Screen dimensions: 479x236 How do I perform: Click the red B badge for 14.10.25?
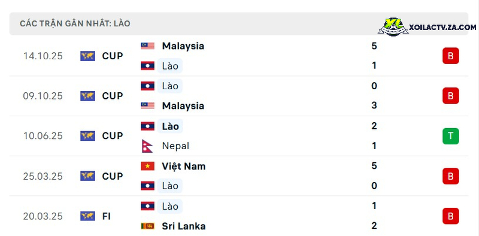click(451, 56)
